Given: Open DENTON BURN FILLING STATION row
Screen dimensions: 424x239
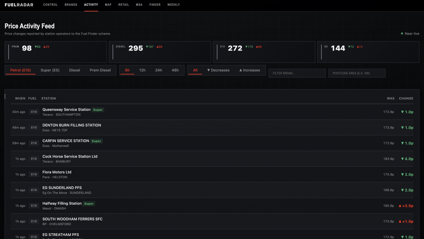Looking at the screenshot, I should [212, 128].
